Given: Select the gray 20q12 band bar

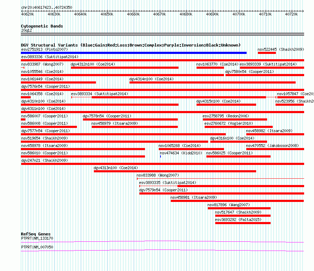Looking at the screenshot, I should [162, 34].
